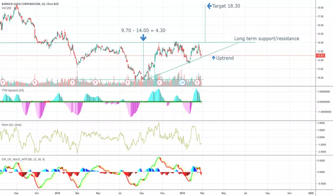Select the blue up arrow beside Uptrend

(x=214, y=58)
